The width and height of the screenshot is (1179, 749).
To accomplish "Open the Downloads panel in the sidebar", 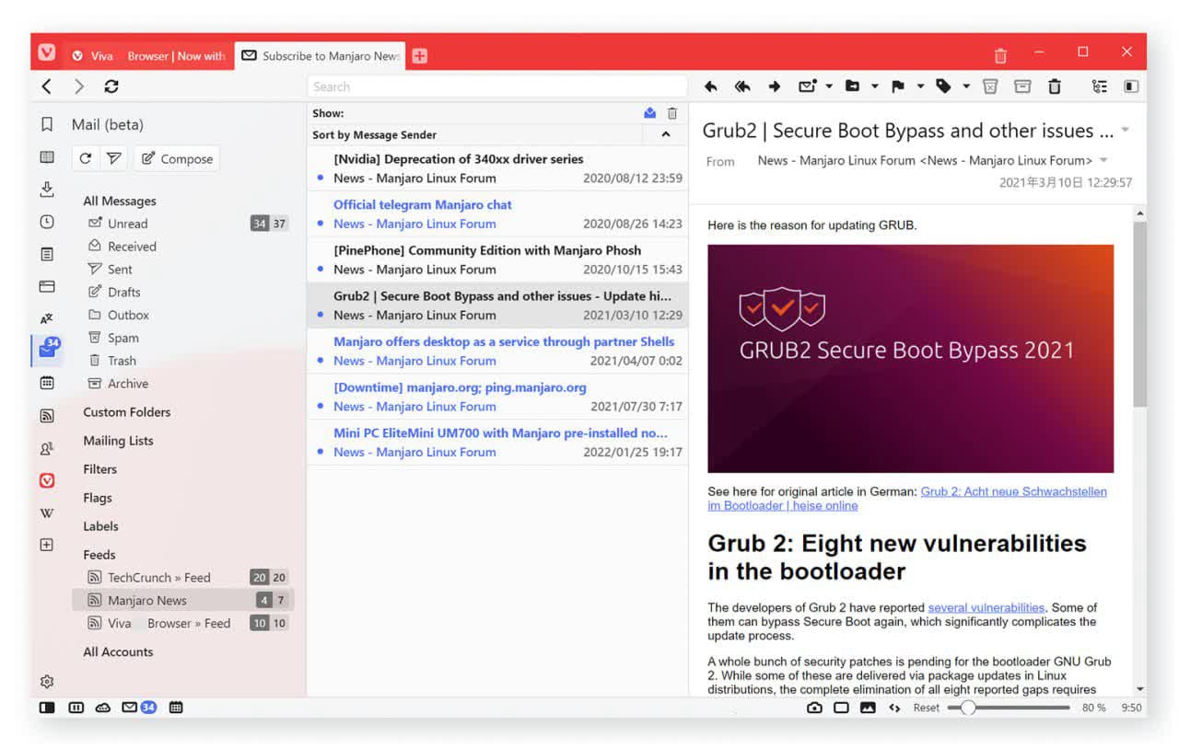I will 47,190.
